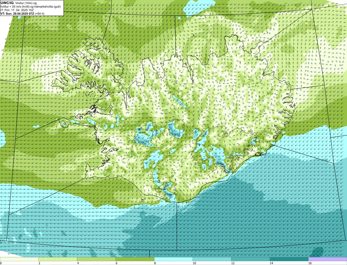Click the colorbar tick label '12'
Image resolution: width=347 pixels, height=265 pixels.
[233, 263]
